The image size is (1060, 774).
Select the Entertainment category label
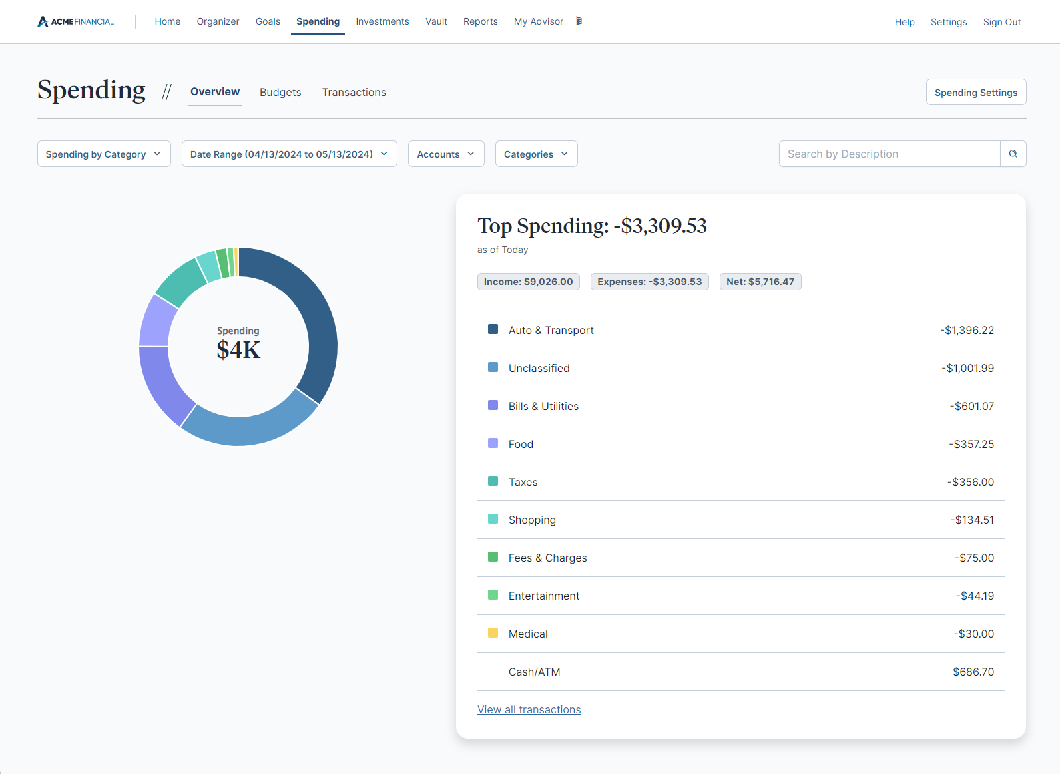coord(544,596)
